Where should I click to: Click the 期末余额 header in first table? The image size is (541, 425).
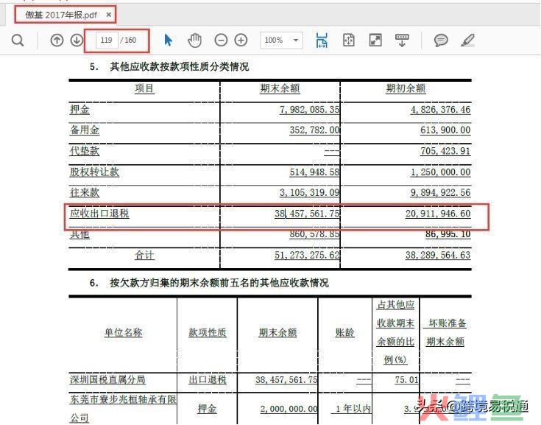(x=280, y=88)
